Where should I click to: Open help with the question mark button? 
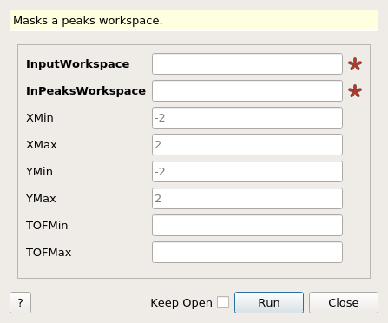pyautogui.click(x=20, y=302)
